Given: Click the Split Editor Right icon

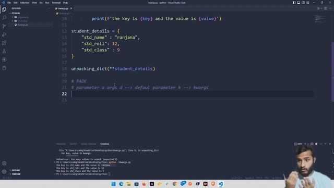Looking at the screenshot, I should [326, 8].
